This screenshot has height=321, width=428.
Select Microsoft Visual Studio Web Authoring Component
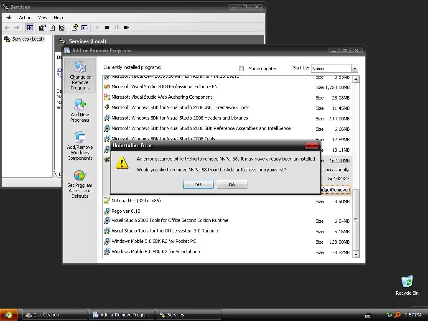(227, 97)
